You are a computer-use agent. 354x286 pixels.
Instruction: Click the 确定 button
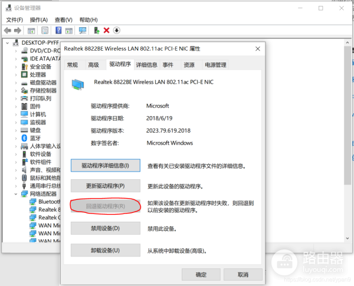coord(201,274)
